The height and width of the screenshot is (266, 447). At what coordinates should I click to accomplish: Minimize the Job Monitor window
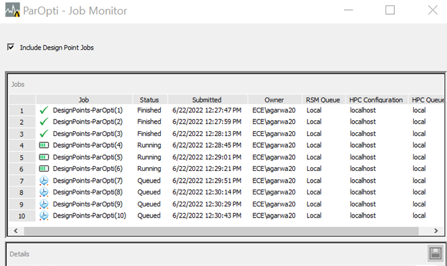coord(348,10)
